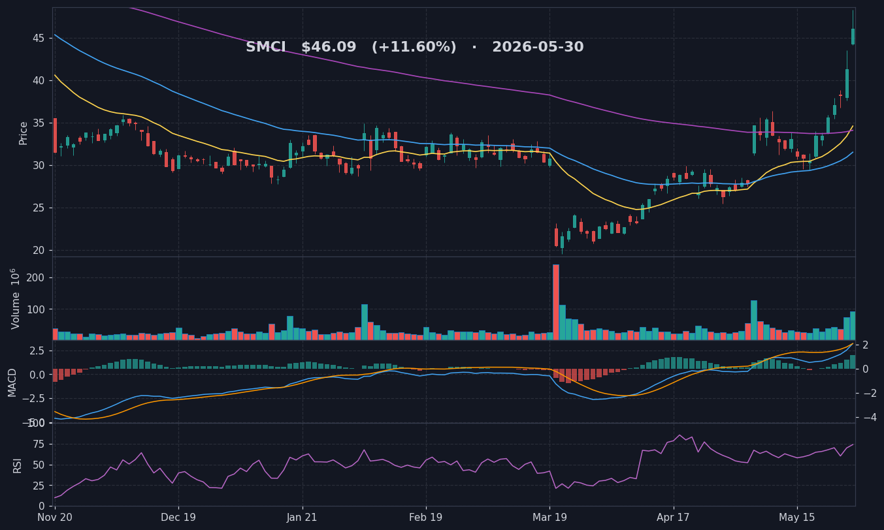Click the tallest volume bar near Mar 19

coord(556,302)
